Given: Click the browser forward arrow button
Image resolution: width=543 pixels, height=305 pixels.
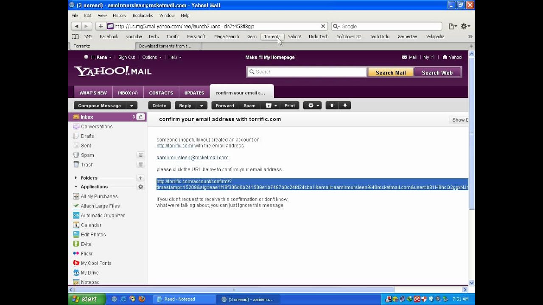Looking at the screenshot, I should pyautogui.click(x=87, y=26).
